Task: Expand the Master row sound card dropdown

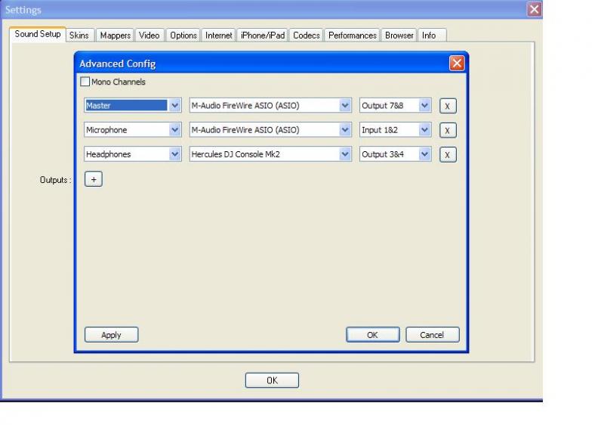Action: click(270, 105)
